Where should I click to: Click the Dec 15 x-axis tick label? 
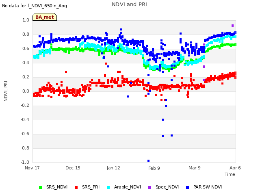tap(73, 168)
